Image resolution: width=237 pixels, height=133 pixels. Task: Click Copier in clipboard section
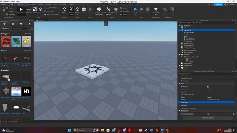pos(10,8)
